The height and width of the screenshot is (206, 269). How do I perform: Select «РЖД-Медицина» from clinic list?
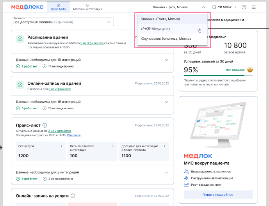pyautogui.click(x=173, y=29)
